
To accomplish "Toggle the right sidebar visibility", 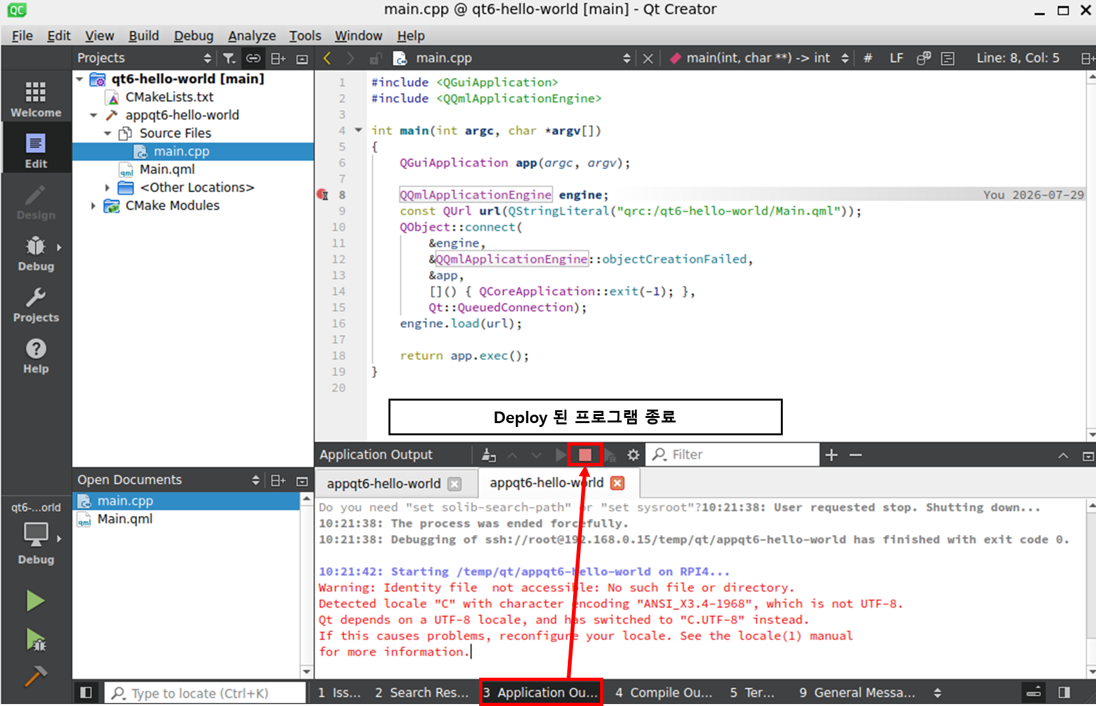I will tap(1064, 692).
